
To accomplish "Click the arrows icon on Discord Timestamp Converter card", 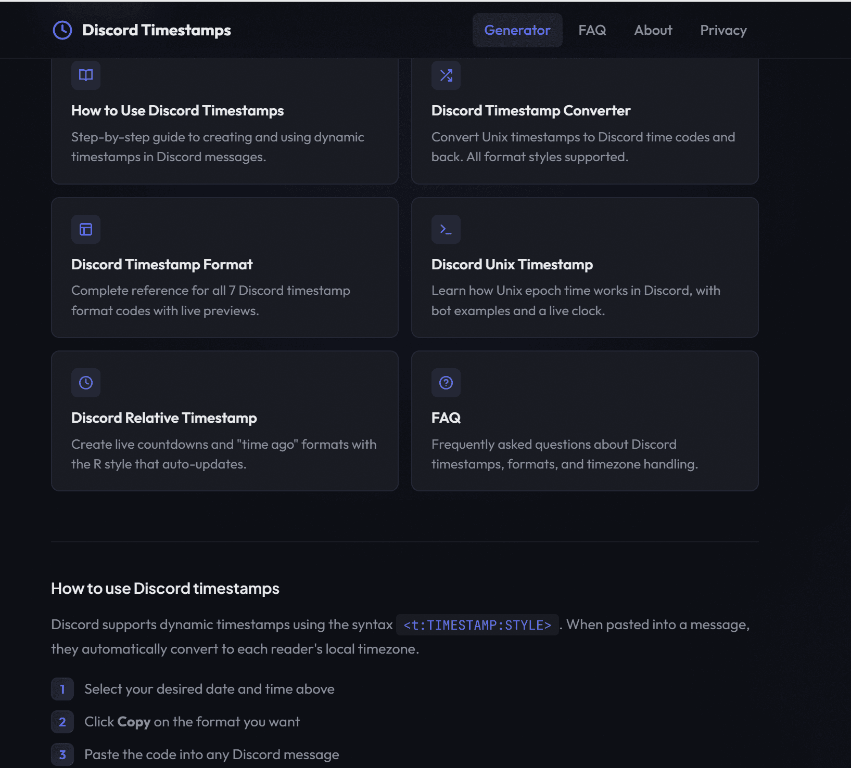I will (446, 75).
